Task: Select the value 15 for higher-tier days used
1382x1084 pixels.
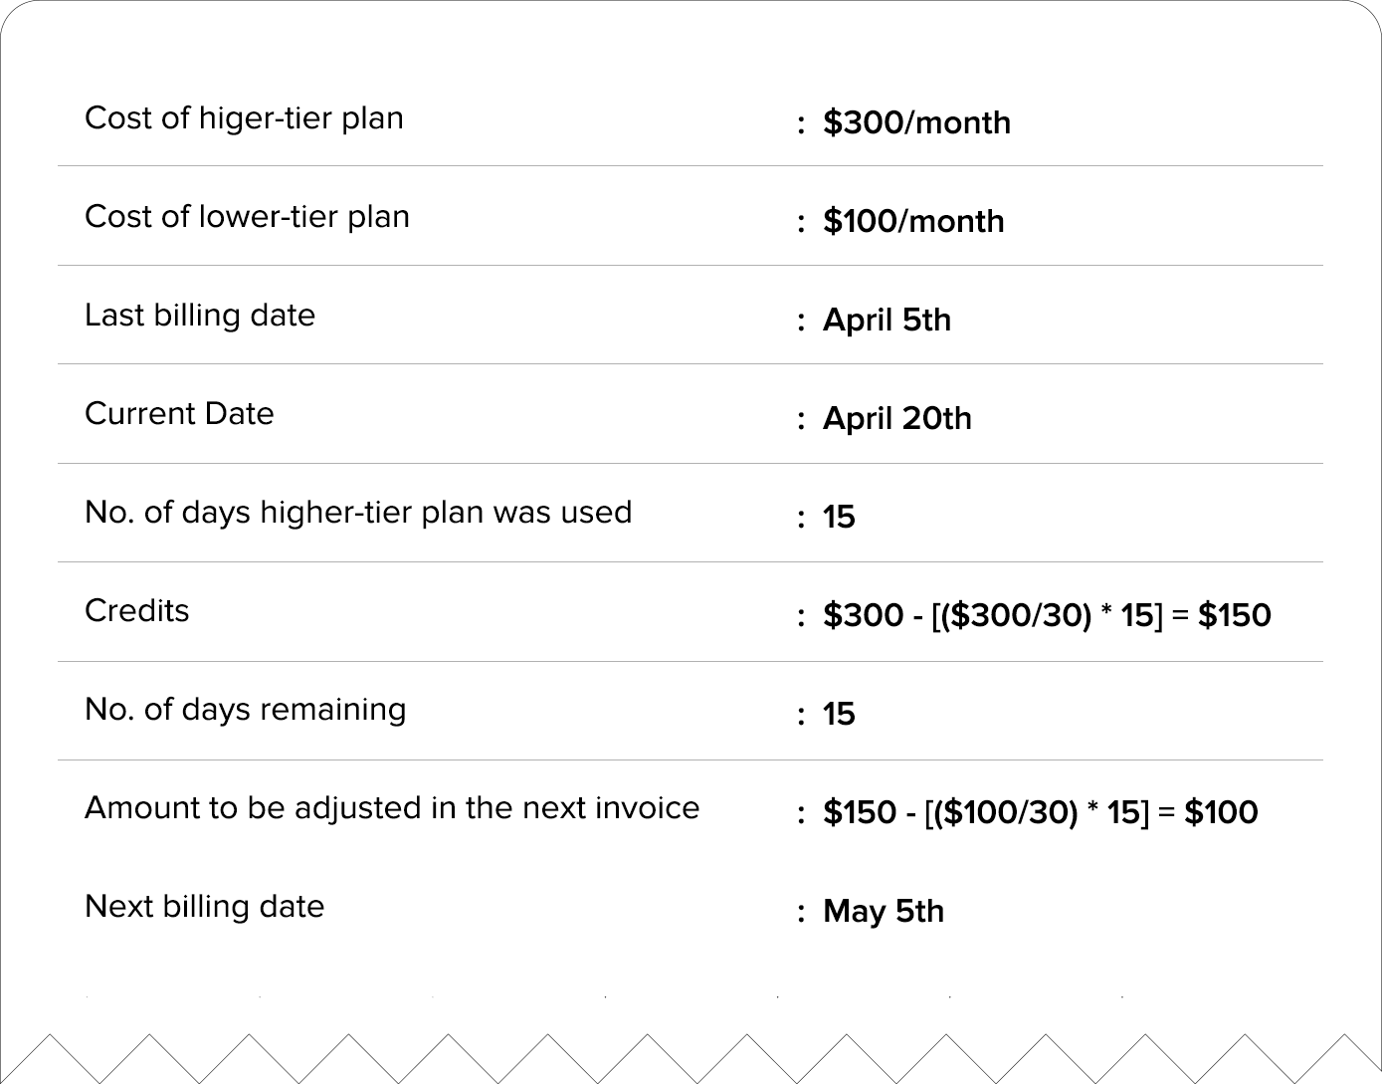Action: (x=839, y=517)
